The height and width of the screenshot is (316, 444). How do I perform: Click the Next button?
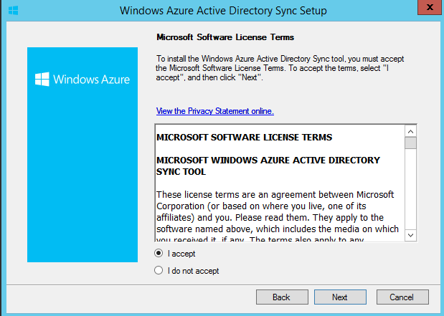tap(340, 297)
